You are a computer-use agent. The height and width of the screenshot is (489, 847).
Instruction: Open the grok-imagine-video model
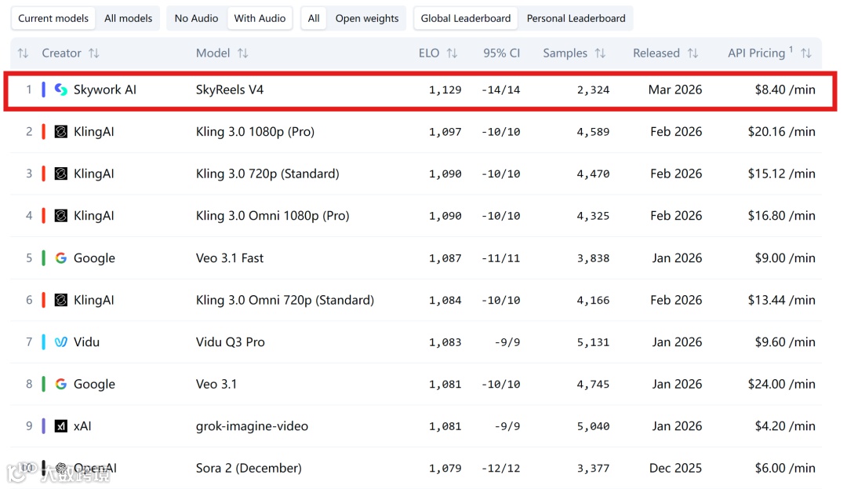(x=252, y=426)
